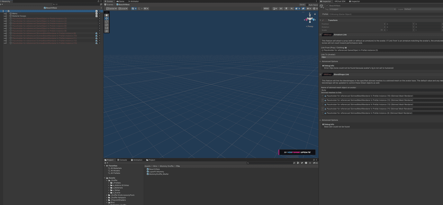Select the combined Transform tool

pyautogui.click(x=107, y=31)
